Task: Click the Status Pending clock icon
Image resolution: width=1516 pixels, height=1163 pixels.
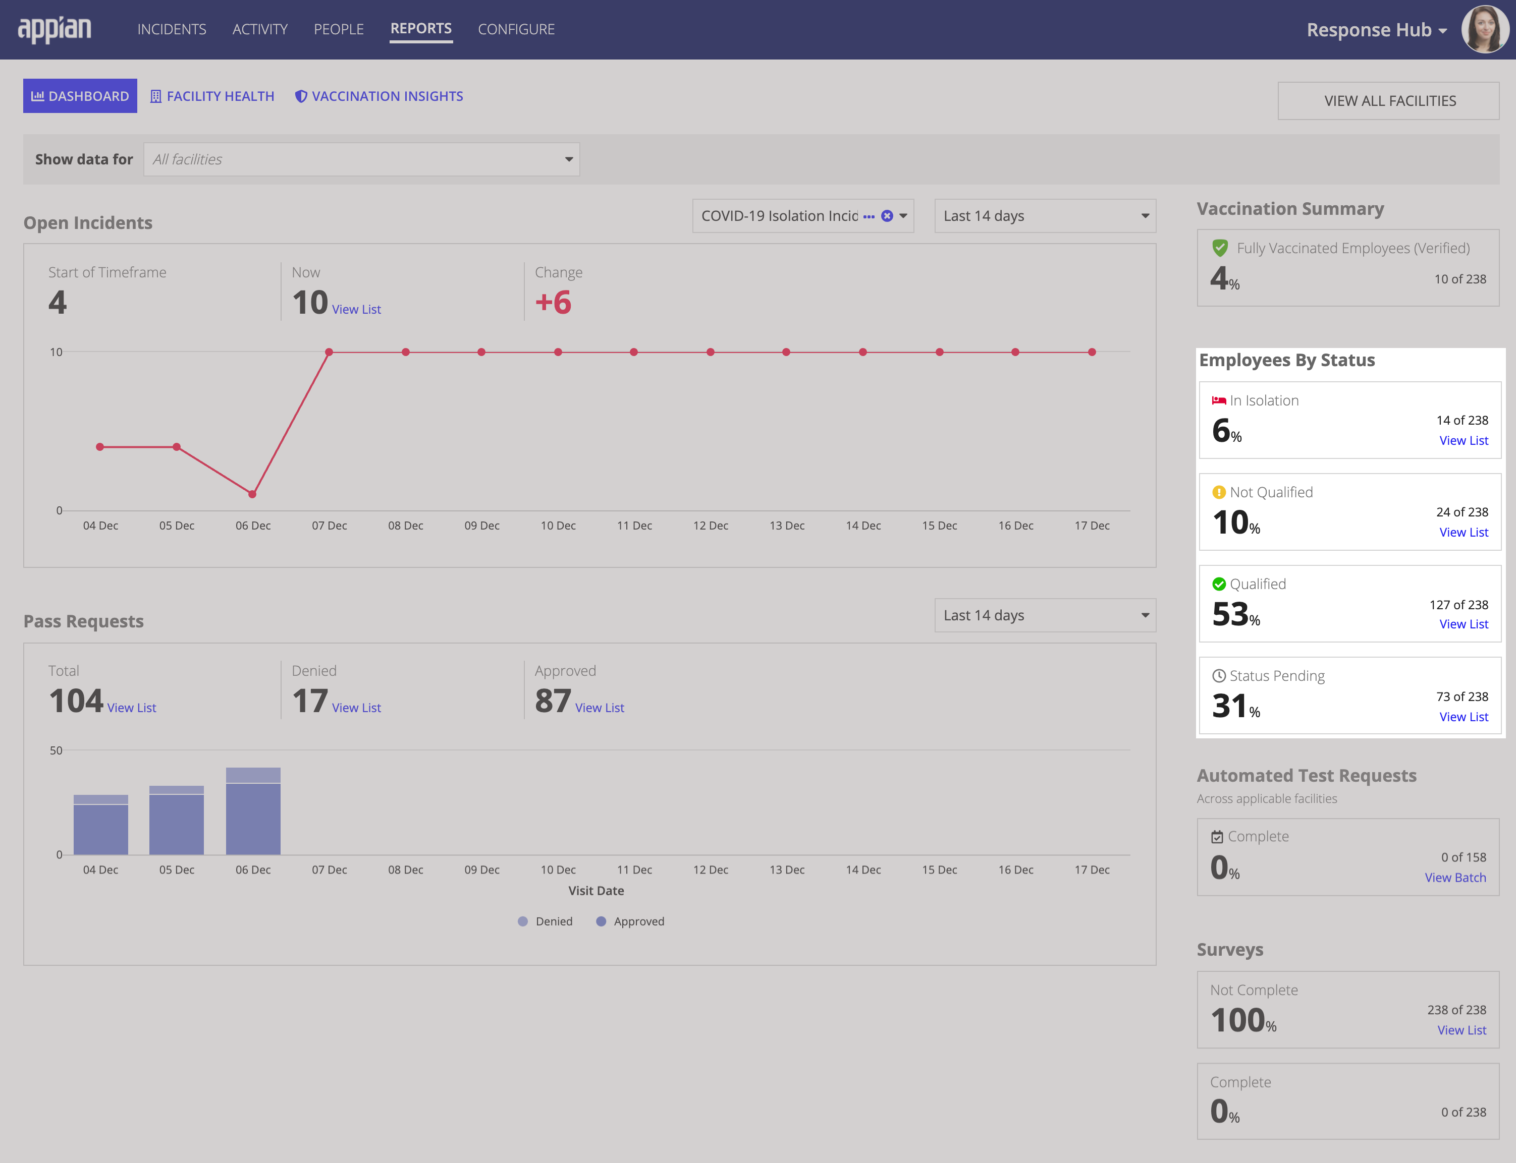Action: [1219, 676]
